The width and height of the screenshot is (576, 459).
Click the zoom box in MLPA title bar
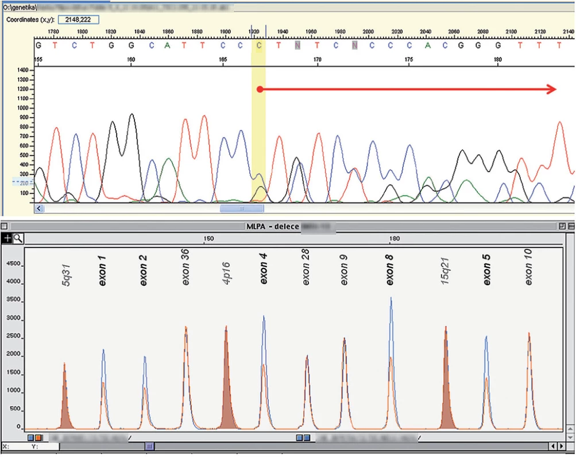click(x=562, y=226)
